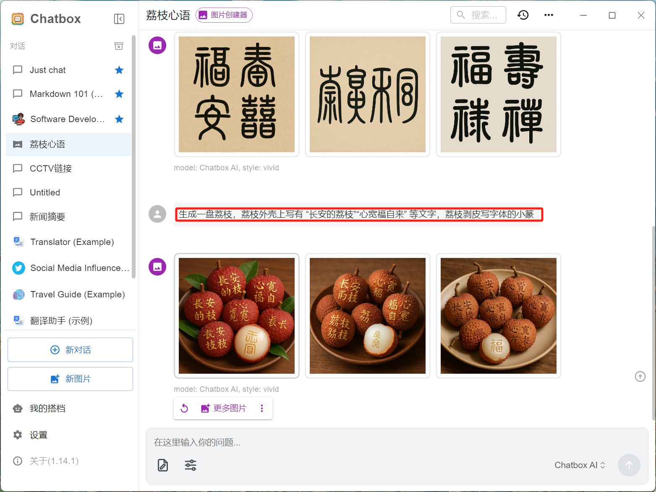This screenshot has width=656, height=492.
Task: Toggle the star on Just chat
Action: (x=119, y=70)
